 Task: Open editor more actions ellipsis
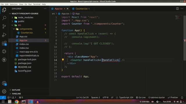(x=182, y=9)
